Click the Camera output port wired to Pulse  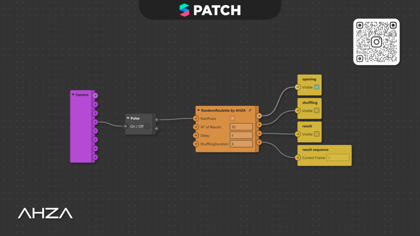click(95, 122)
